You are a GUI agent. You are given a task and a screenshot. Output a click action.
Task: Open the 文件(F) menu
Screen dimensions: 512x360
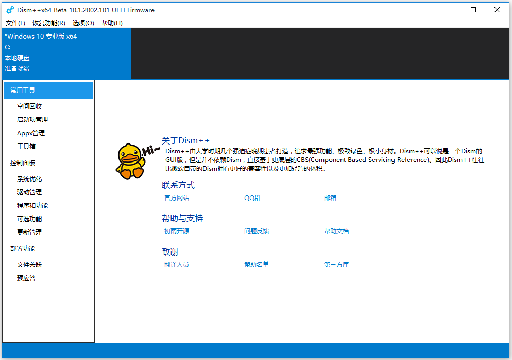pos(15,23)
